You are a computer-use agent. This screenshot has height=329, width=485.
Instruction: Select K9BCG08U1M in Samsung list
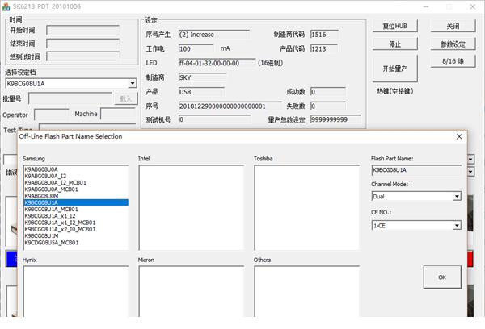click(76, 235)
